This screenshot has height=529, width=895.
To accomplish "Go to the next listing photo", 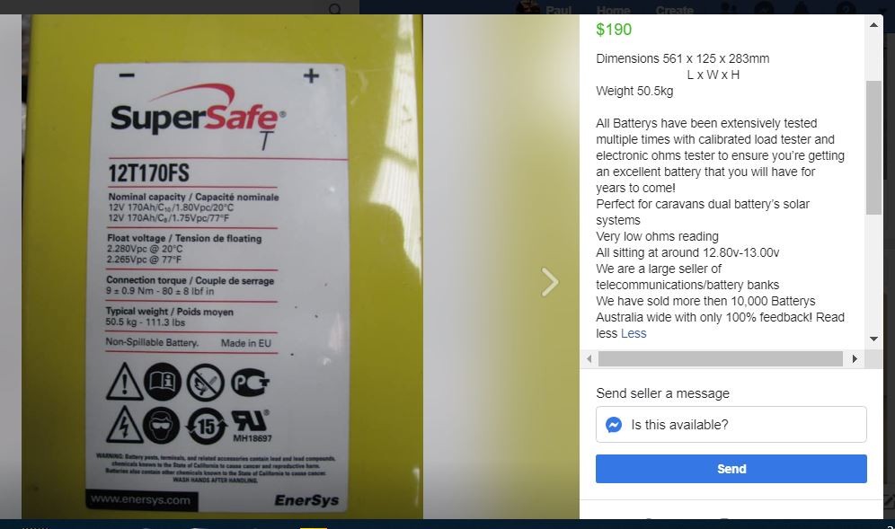I will pyautogui.click(x=550, y=282).
